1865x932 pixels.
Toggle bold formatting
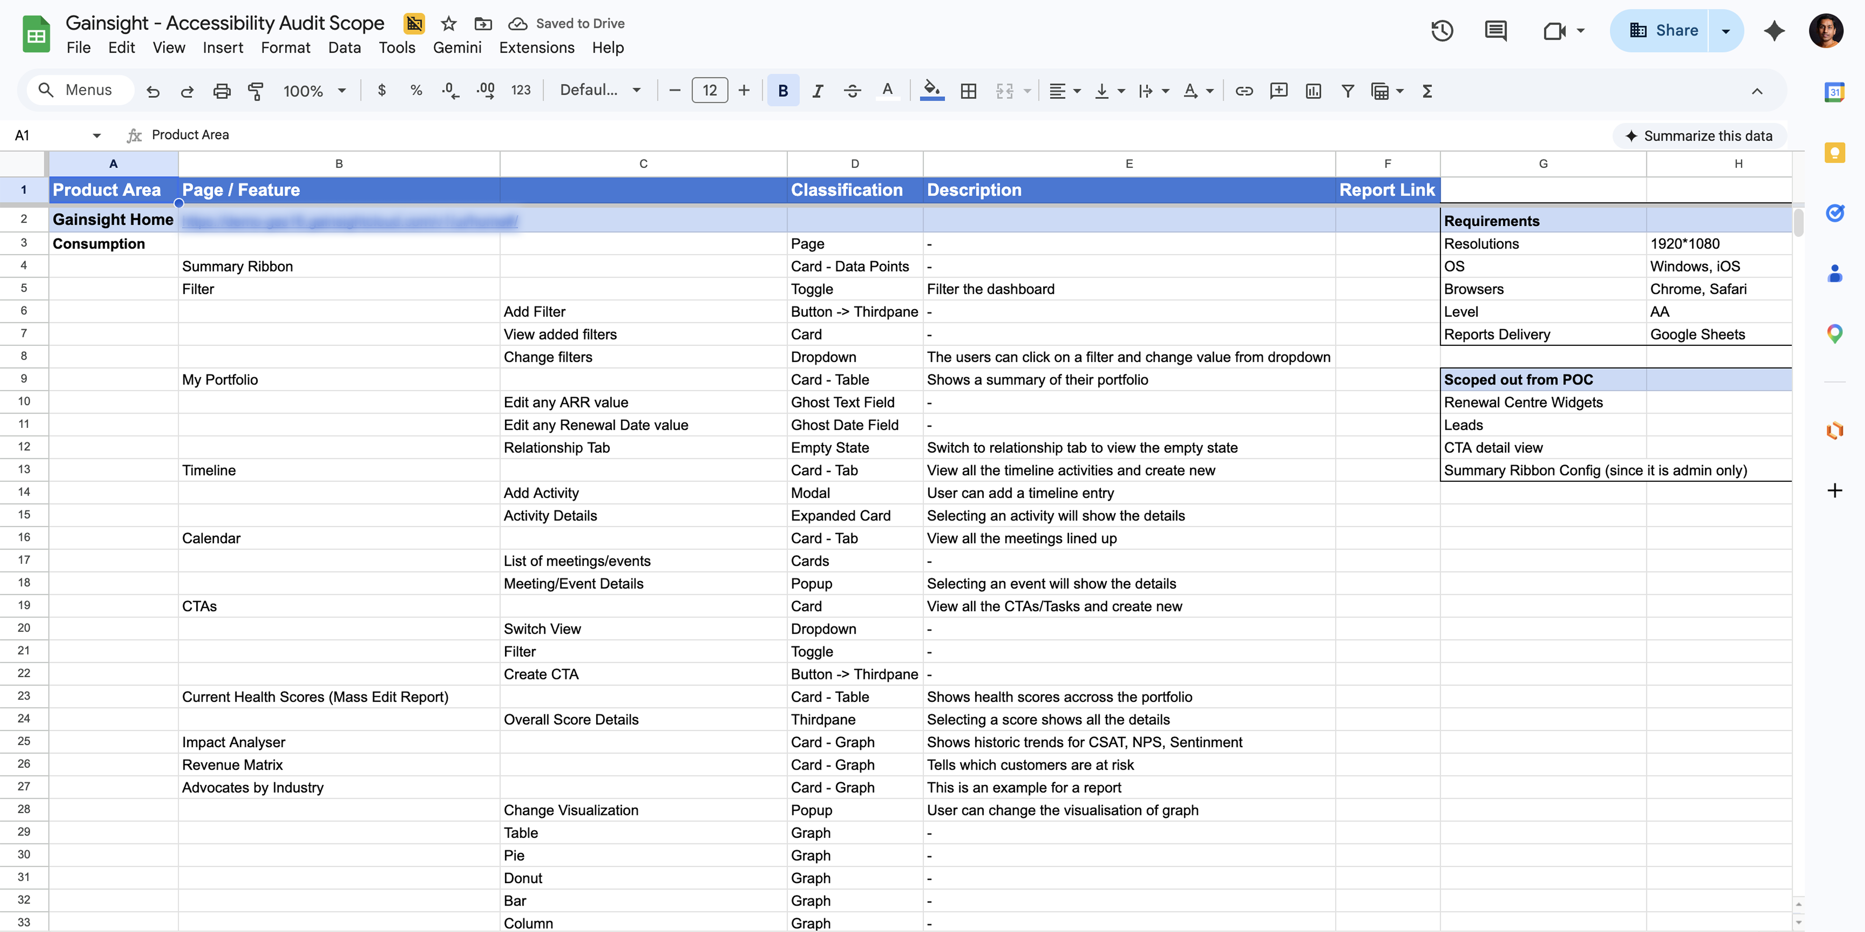(783, 91)
